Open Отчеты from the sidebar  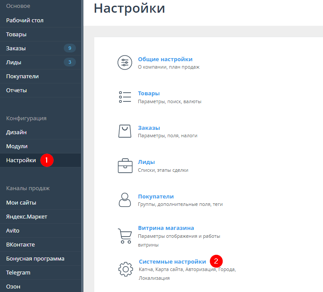pyautogui.click(x=17, y=90)
